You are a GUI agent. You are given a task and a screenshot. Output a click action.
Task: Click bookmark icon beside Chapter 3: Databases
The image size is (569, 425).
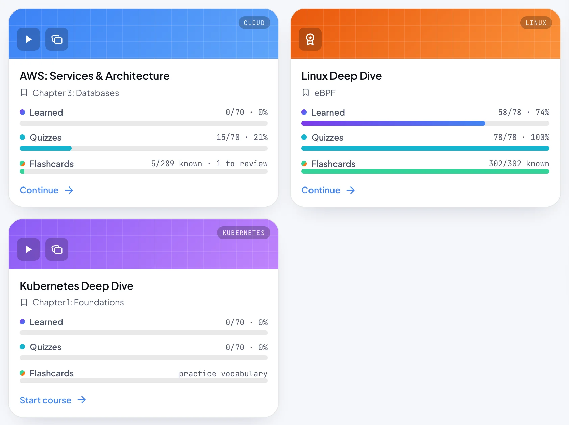tap(24, 93)
